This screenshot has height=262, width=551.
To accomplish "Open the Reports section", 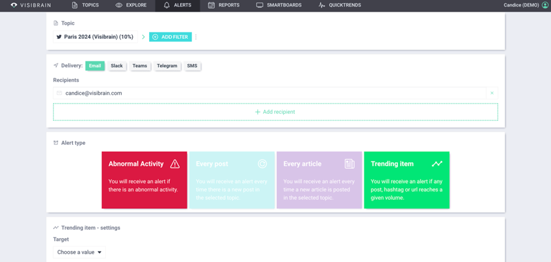I will click(x=224, y=5).
